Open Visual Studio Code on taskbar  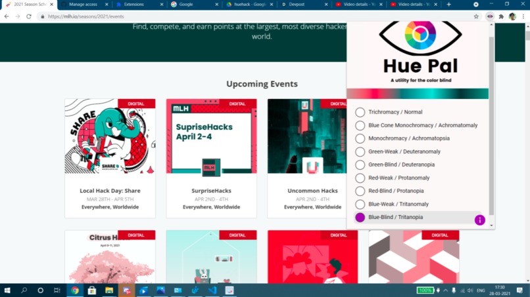(x=212, y=290)
